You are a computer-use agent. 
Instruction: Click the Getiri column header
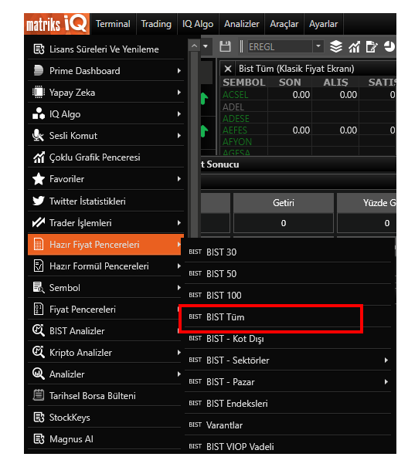(284, 203)
